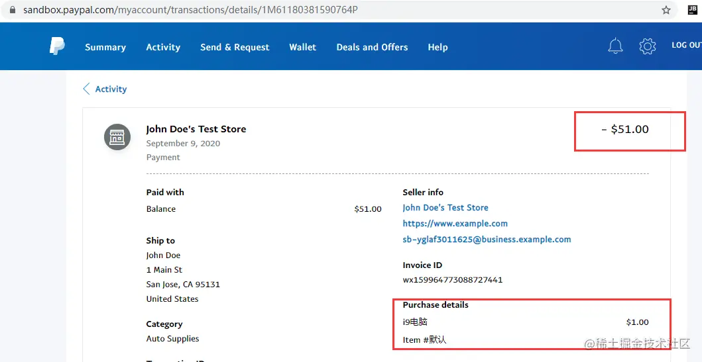Click the John Doe's Test Store heading

click(x=196, y=129)
